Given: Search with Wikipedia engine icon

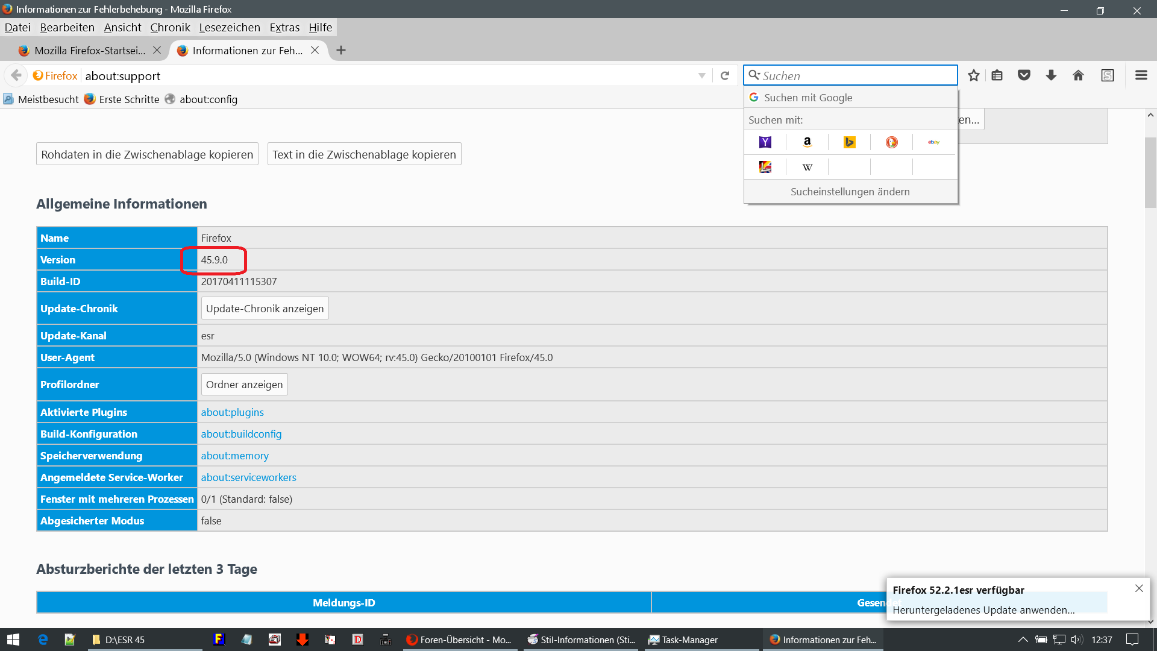Looking at the screenshot, I should point(807,167).
